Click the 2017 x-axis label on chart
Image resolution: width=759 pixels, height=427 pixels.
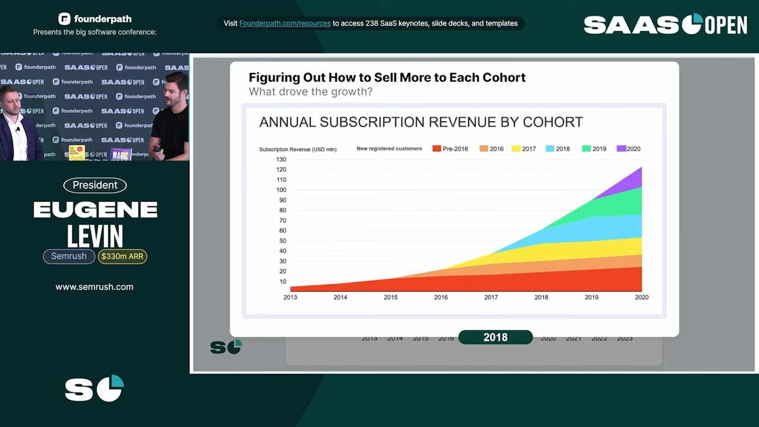(x=491, y=297)
